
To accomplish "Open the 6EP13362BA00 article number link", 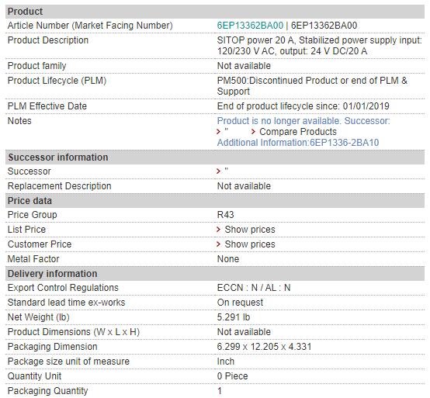I will pyautogui.click(x=250, y=26).
